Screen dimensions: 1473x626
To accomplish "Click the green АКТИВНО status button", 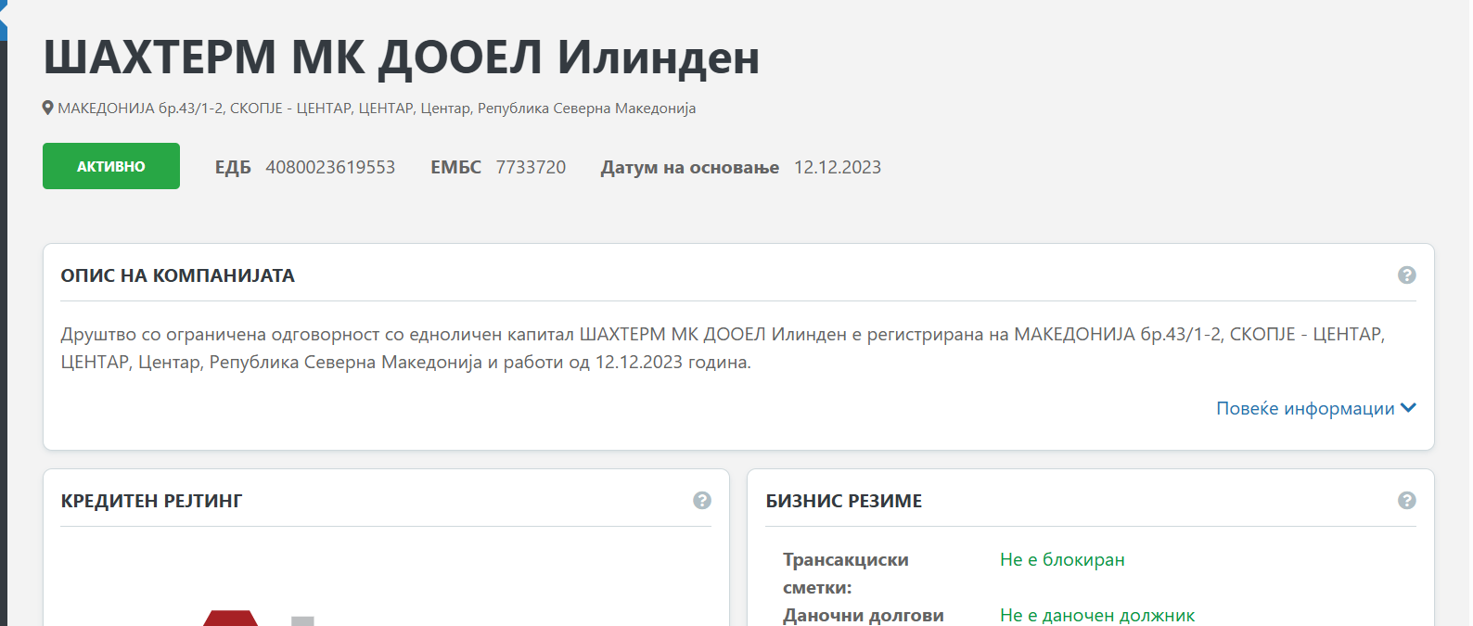I will pyautogui.click(x=111, y=167).
